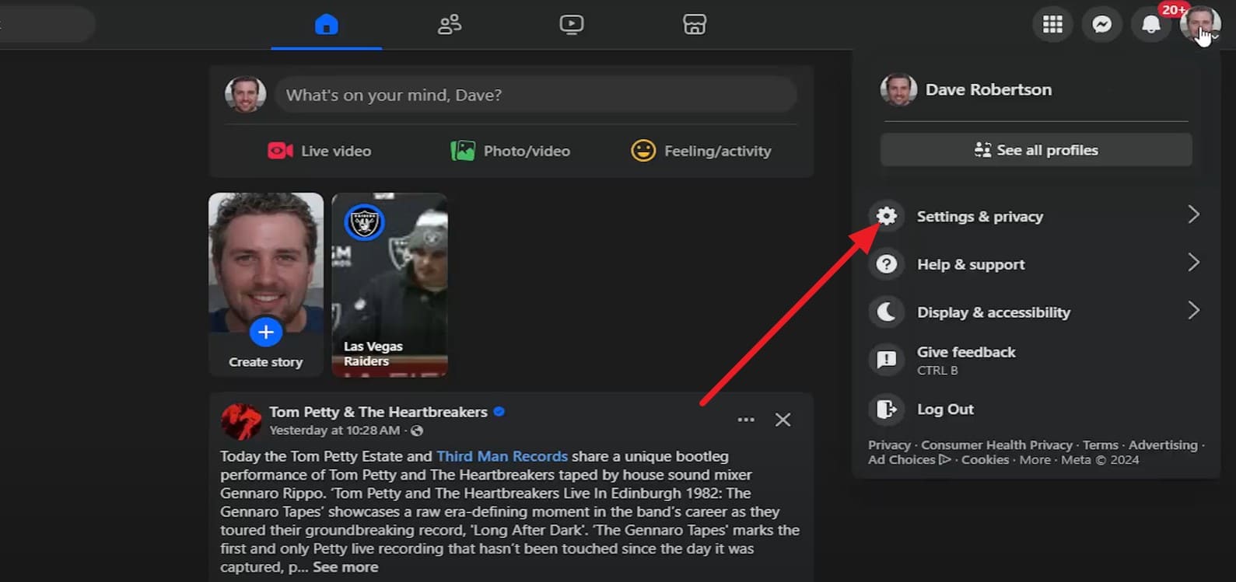Open the post options three-dot menu
Image resolution: width=1236 pixels, height=582 pixels.
click(x=746, y=420)
